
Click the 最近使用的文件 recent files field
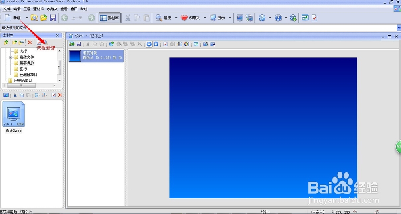tap(212, 28)
